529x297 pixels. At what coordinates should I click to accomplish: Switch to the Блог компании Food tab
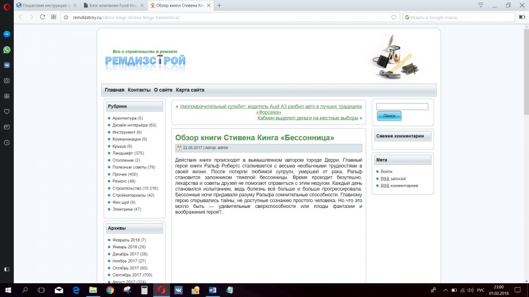point(113,5)
